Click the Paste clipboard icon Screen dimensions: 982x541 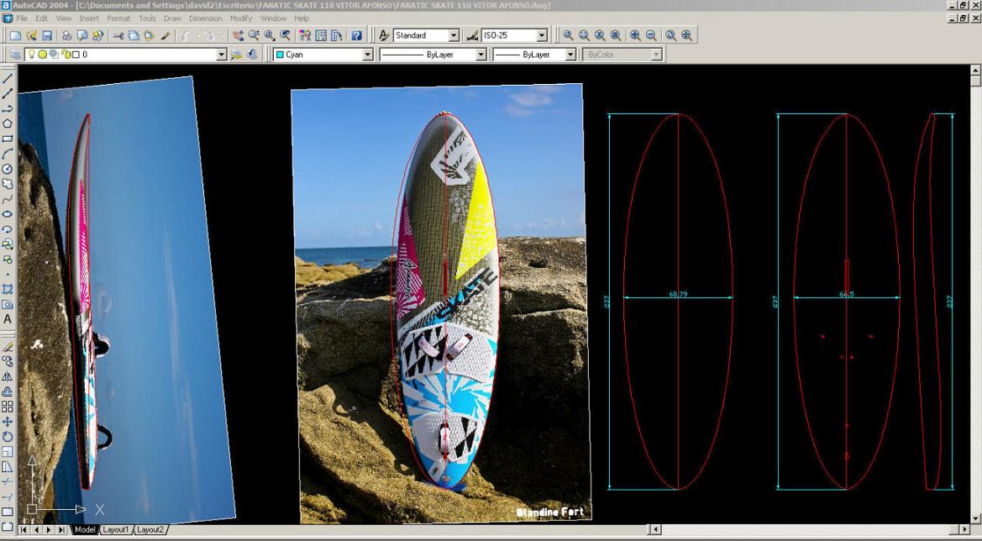(149, 35)
